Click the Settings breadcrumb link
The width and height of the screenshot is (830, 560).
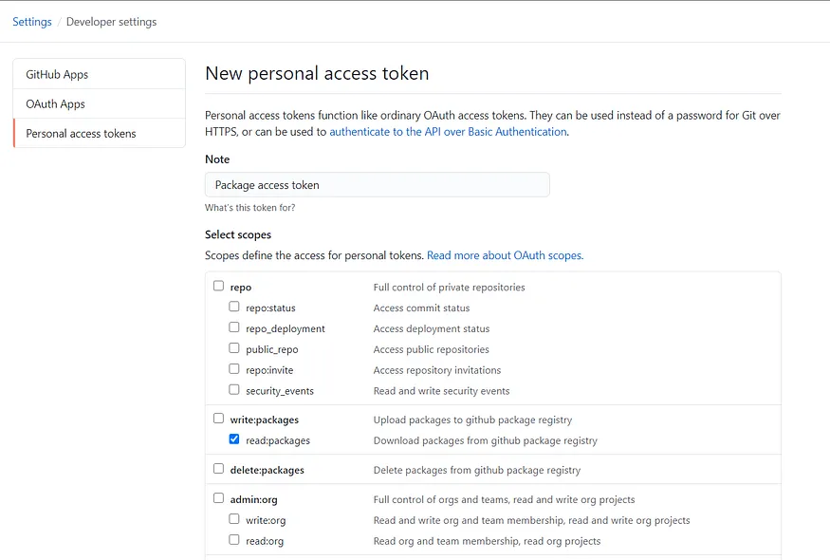click(x=32, y=22)
